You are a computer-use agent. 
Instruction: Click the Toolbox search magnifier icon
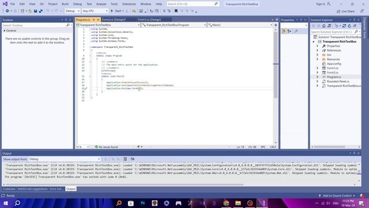point(68,25)
